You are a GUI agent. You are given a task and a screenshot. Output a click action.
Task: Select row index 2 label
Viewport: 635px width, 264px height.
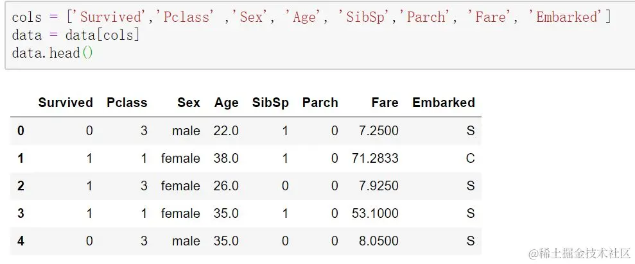(x=21, y=186)
